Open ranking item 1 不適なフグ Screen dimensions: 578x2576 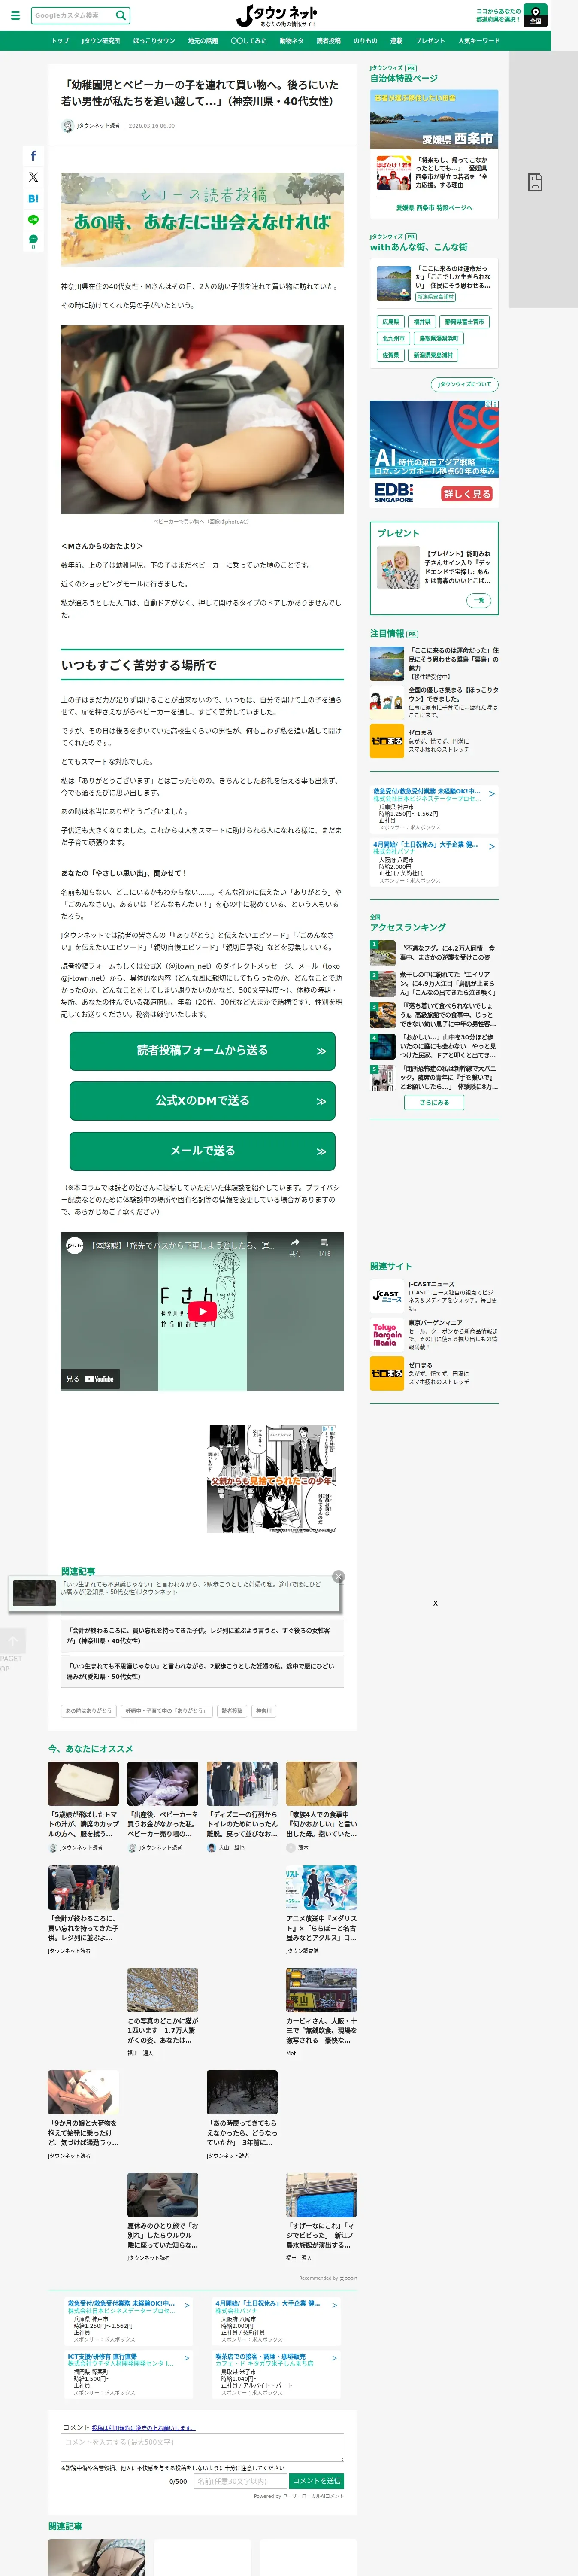434,953
